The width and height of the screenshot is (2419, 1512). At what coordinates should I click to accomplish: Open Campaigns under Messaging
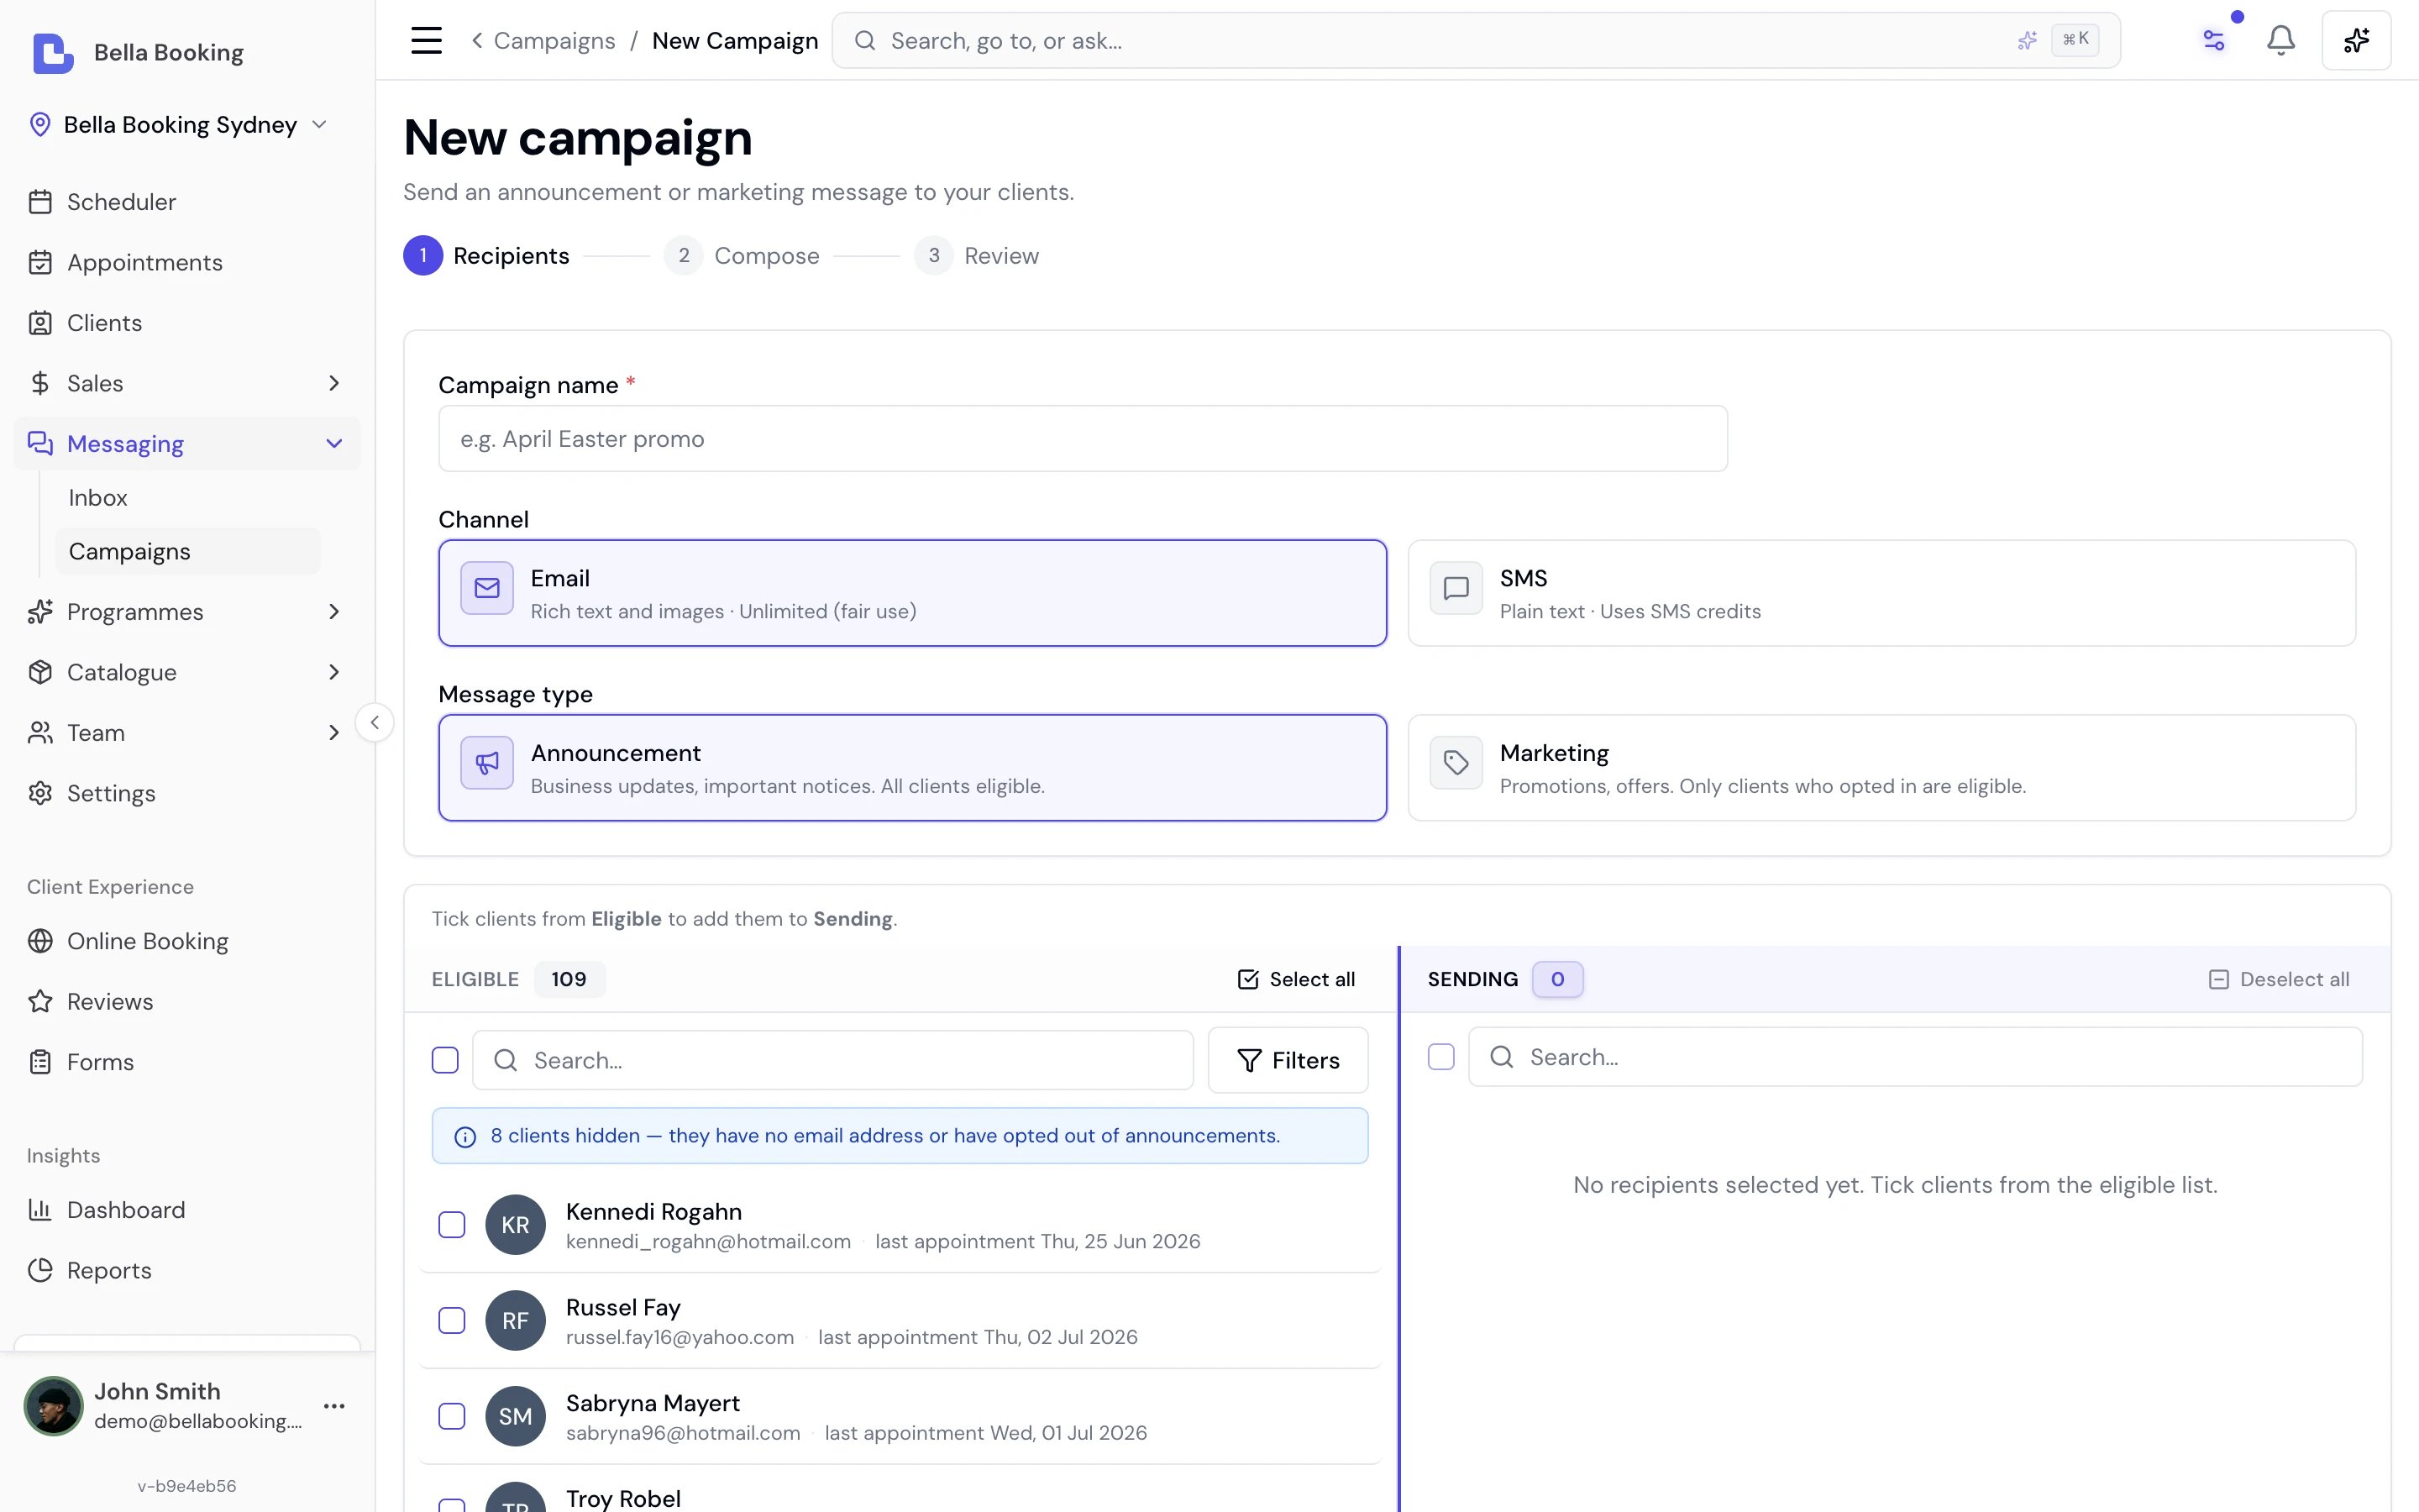tap(188, 551)
